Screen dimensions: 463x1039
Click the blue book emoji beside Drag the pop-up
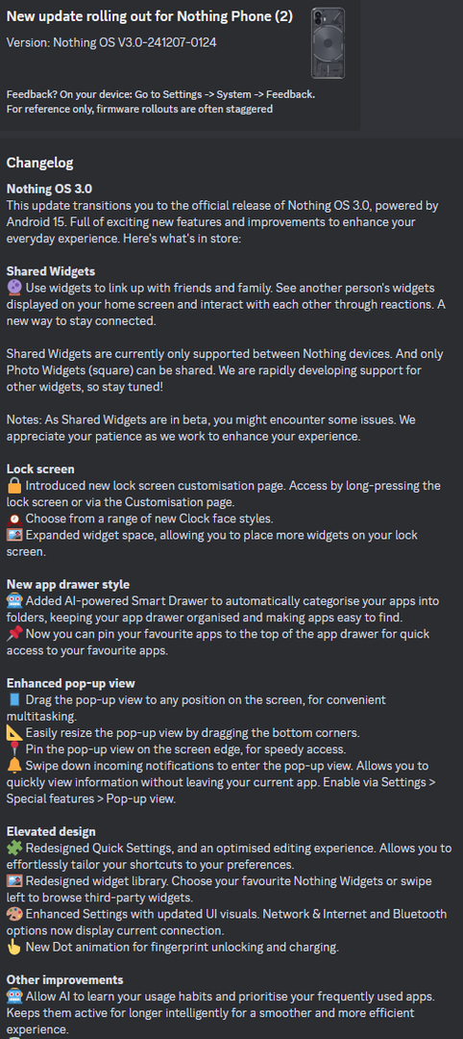coord(13,699)
